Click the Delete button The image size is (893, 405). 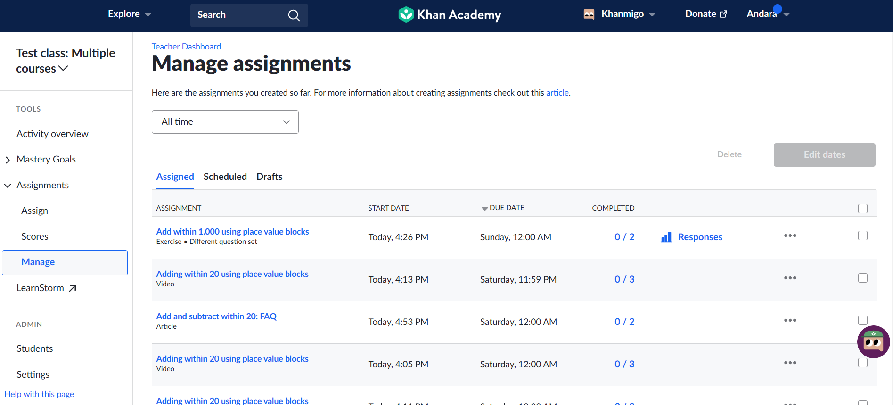tap(729, 154)
